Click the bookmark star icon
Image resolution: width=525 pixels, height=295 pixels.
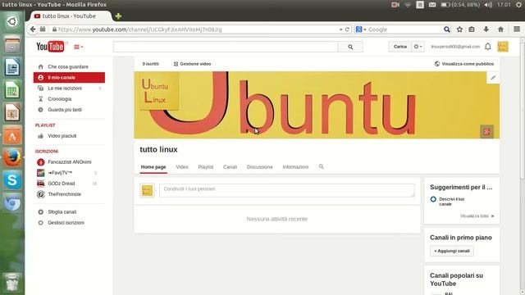[x=459, y=29]
